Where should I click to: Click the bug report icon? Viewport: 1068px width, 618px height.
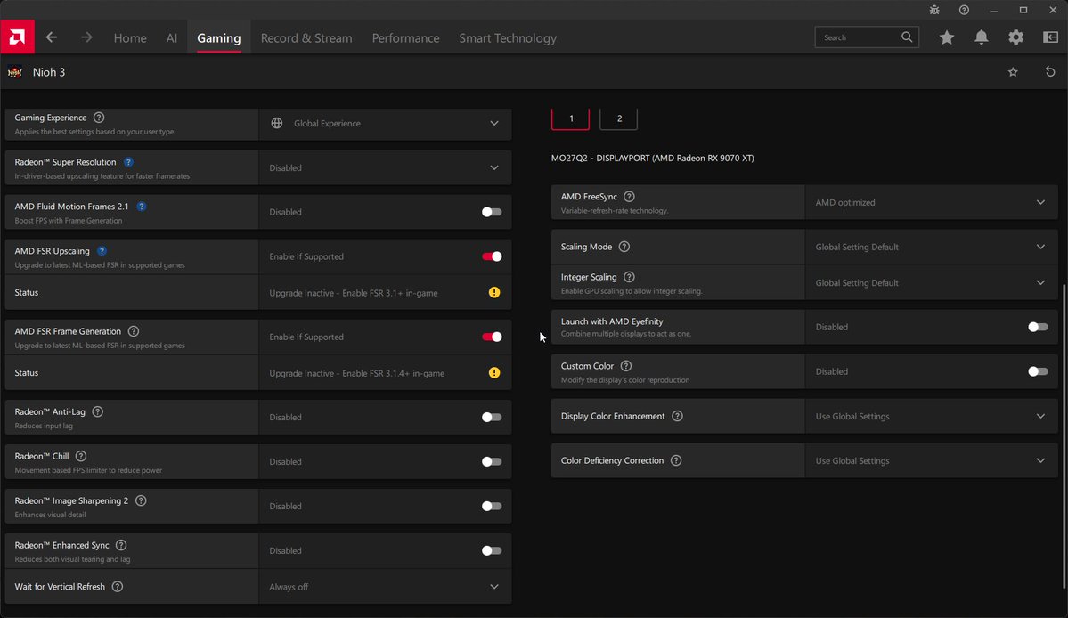click(x=934, y=10)
